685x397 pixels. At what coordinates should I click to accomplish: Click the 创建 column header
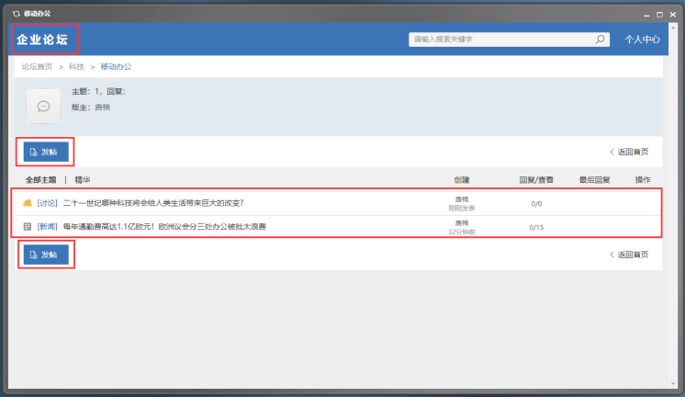tap(462, 180)
